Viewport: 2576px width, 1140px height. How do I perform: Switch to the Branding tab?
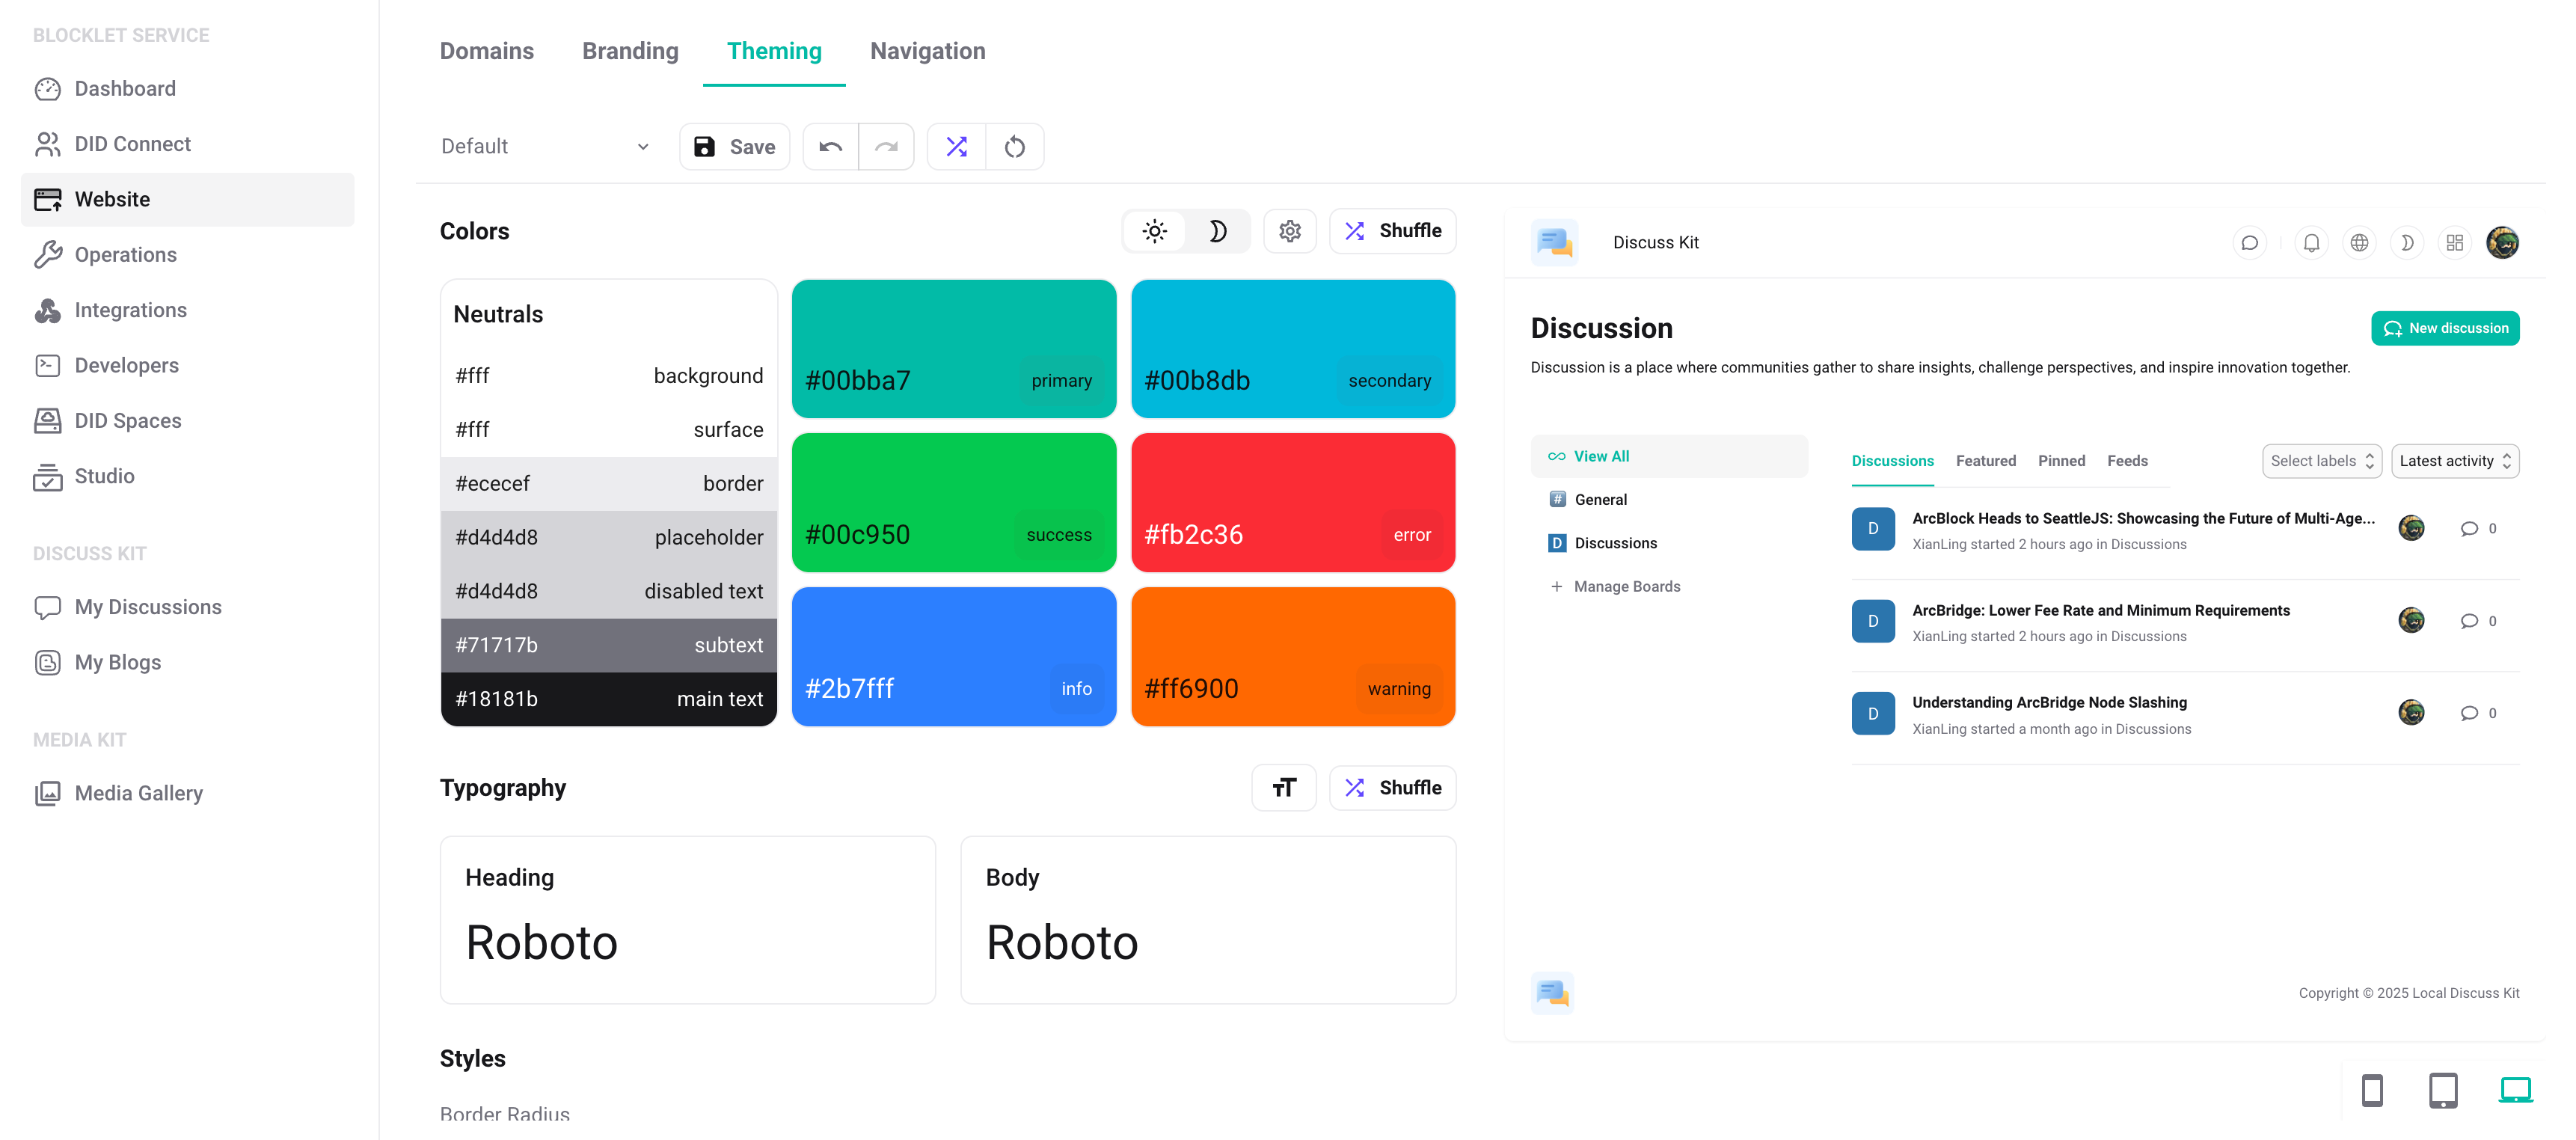click(x=630, y=51)
